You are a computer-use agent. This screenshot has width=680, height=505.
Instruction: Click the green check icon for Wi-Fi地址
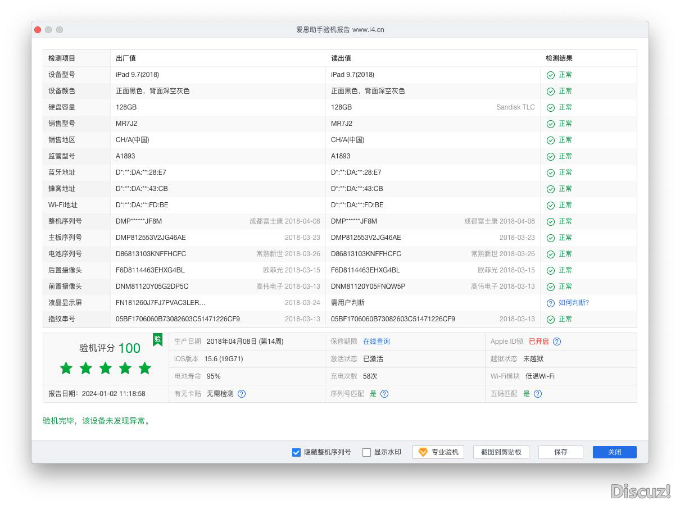coord(551,205)
